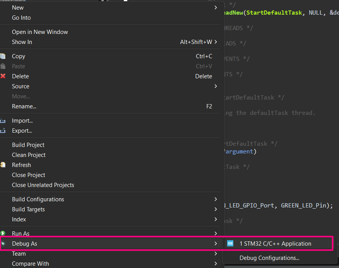Launch 1 STM32 C/C++ Application
339x268 pixels.
275,244
